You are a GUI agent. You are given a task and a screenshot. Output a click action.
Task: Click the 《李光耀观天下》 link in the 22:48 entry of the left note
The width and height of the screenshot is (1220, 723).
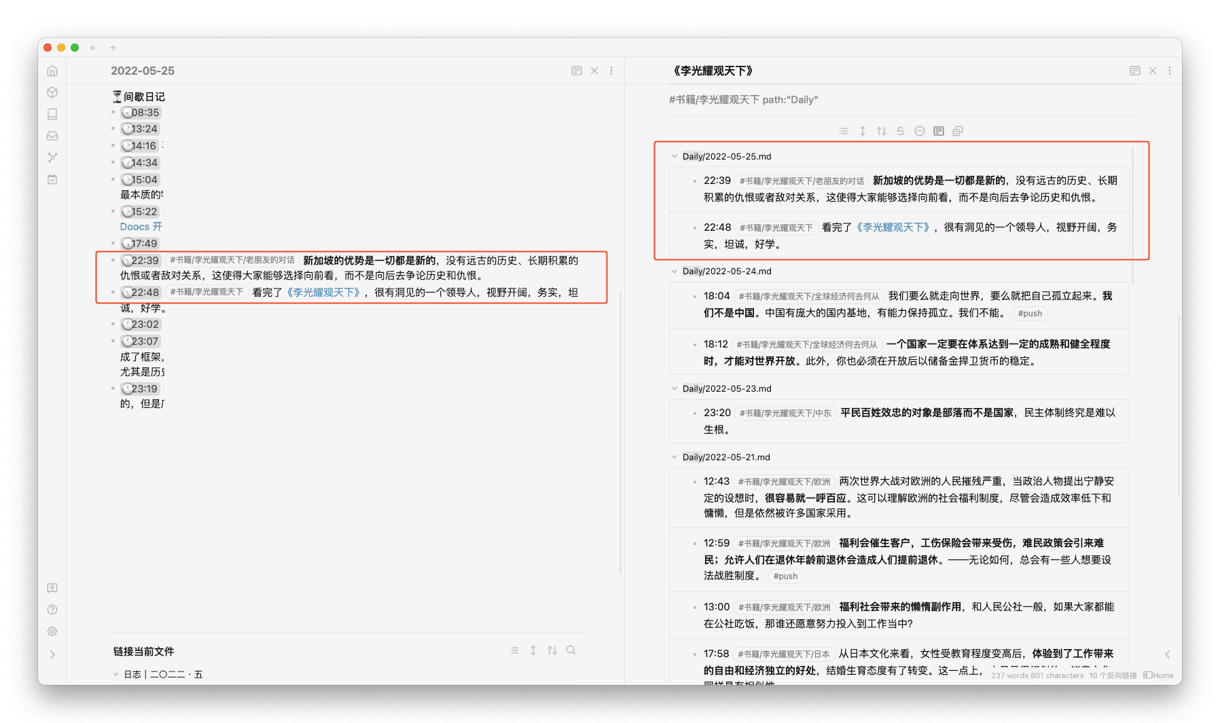point(323,292)
